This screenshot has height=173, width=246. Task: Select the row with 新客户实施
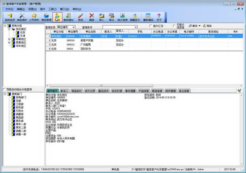tap(144, 40)
